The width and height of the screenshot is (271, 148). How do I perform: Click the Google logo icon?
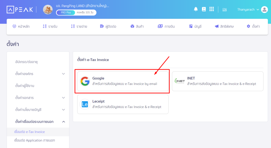point(85,81)
